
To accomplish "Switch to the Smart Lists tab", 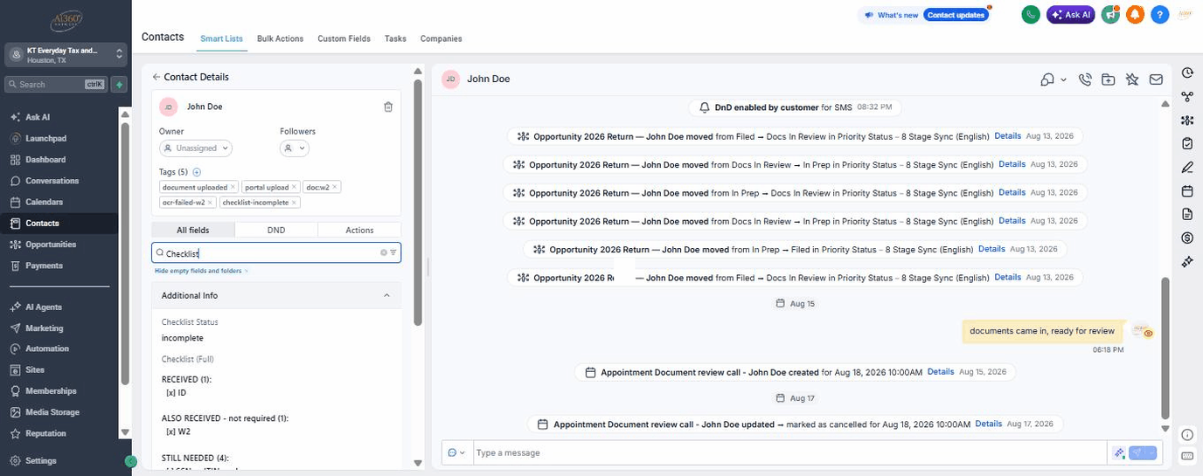I will click(223, 38).
